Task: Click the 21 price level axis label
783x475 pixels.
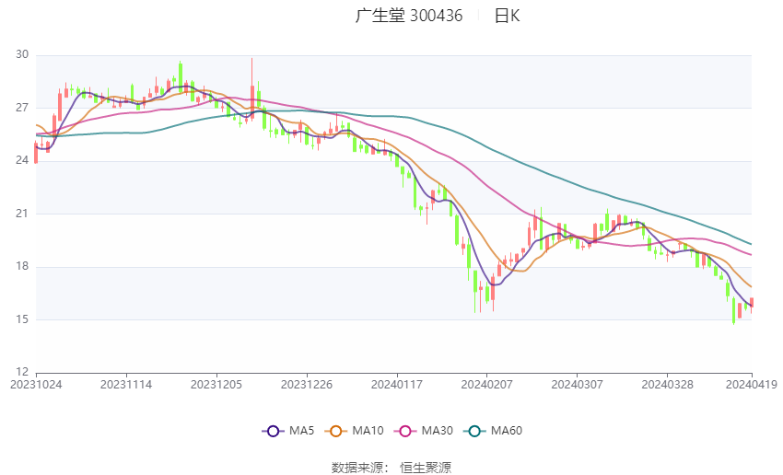Action: [x=22, y=214]
